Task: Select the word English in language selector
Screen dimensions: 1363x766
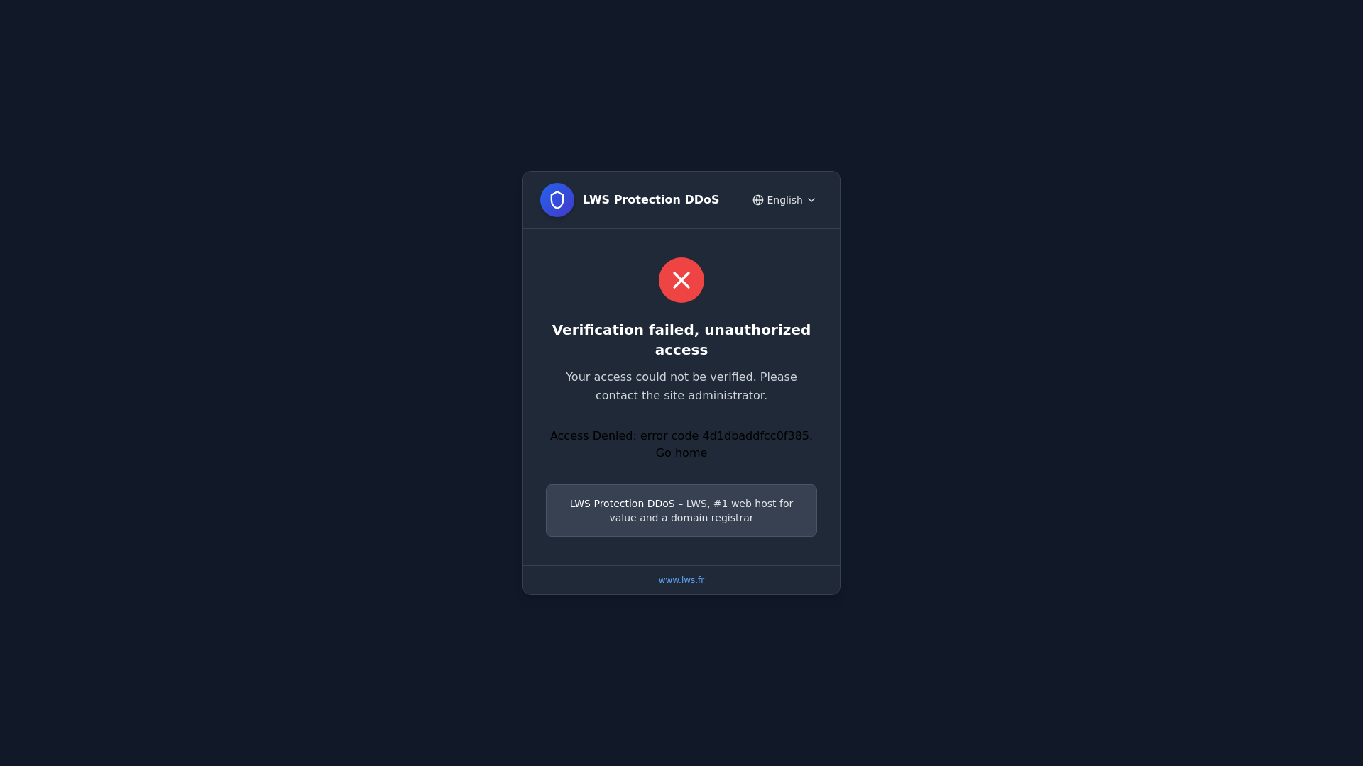Action: [784, 200]
